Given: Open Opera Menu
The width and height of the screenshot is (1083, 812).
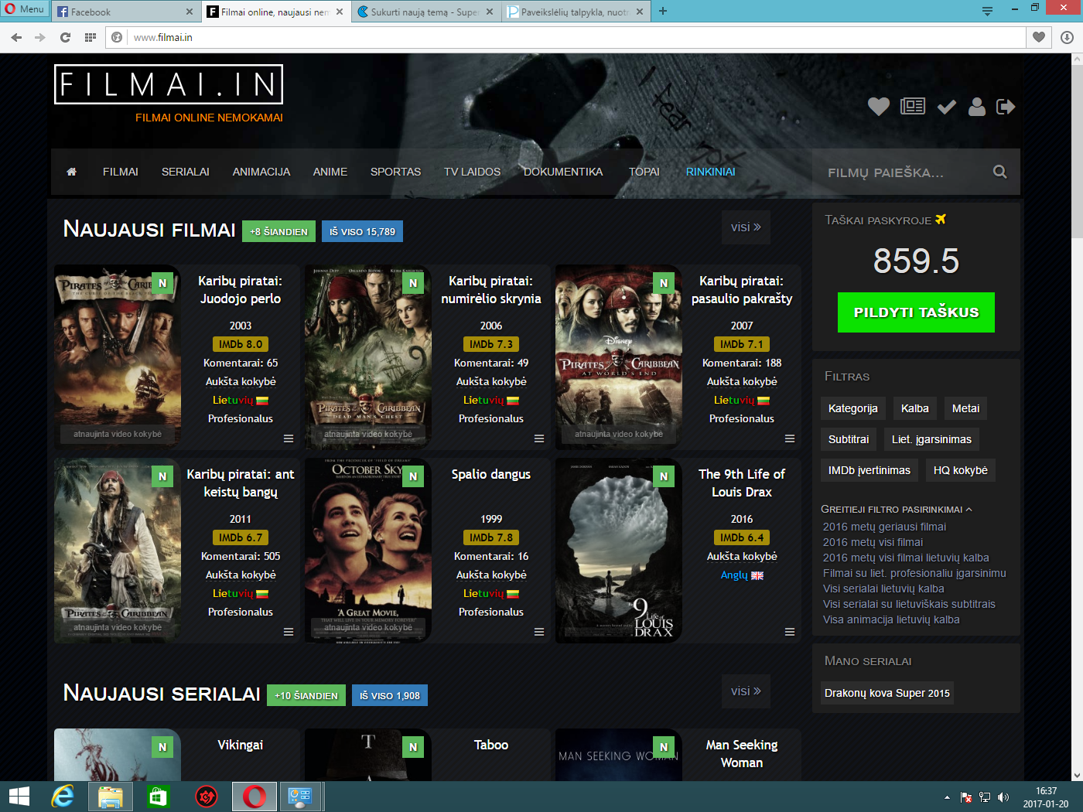Looking at the screenshot, I should pyautogui.click(x=24, y=9).
